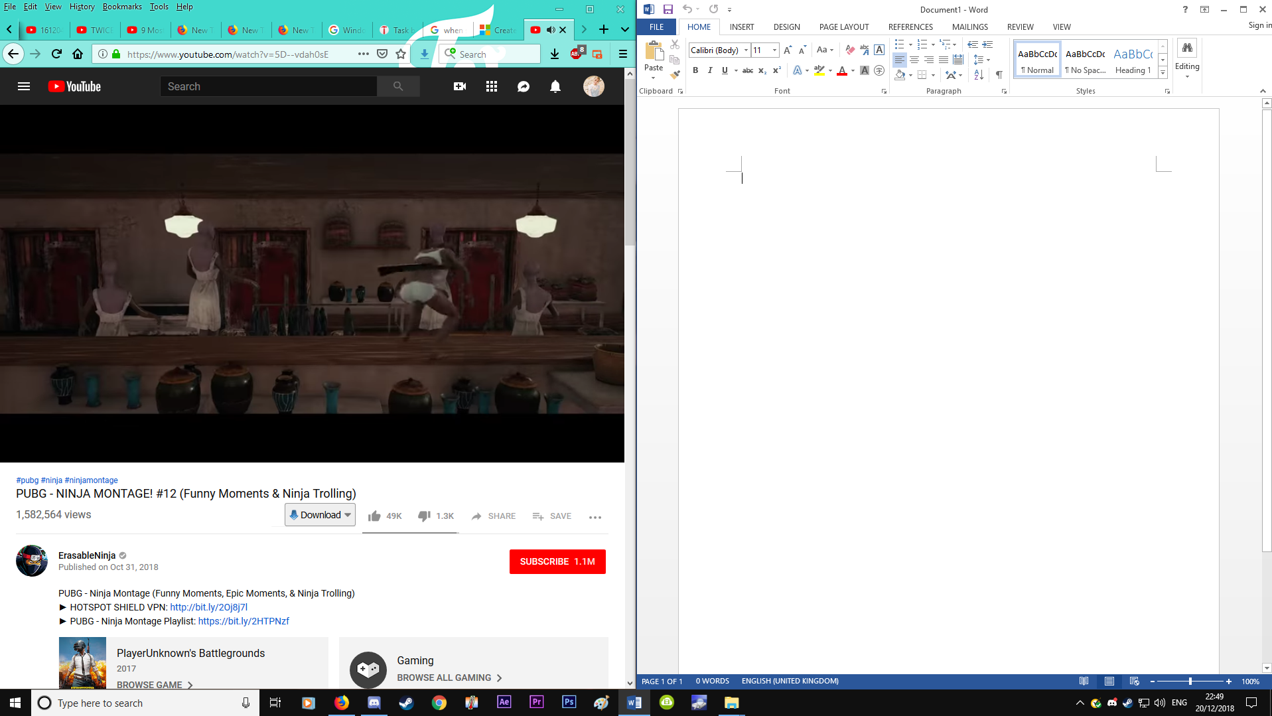
Task: Open the Hotspot Shield bit.ly link
Action: (x=208, y=607)
